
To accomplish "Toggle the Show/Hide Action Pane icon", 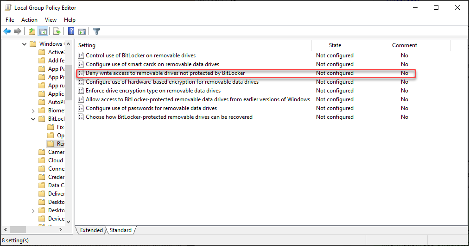I will (82, 31).
